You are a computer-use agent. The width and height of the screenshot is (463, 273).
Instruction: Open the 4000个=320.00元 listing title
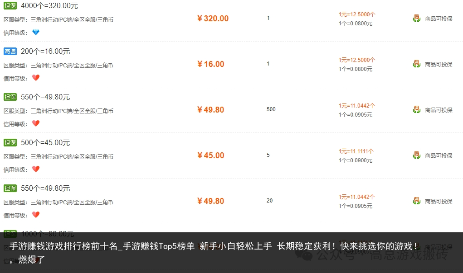click(49, 5)
